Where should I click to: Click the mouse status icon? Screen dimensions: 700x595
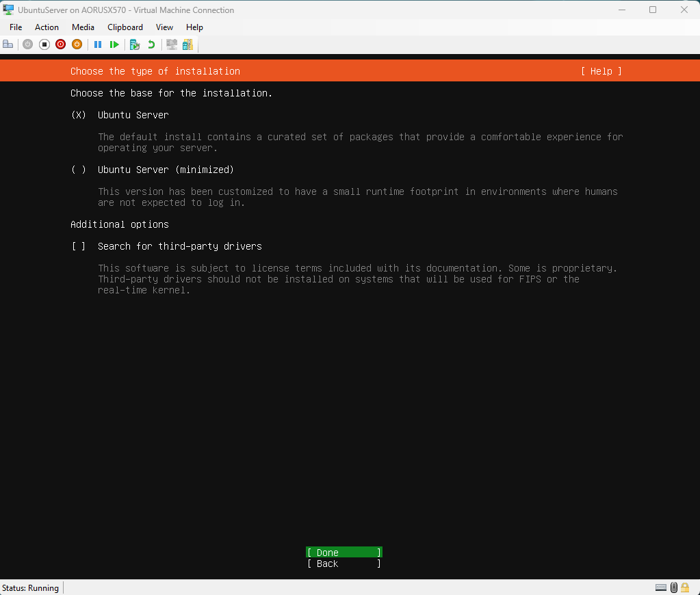point(674,587)
